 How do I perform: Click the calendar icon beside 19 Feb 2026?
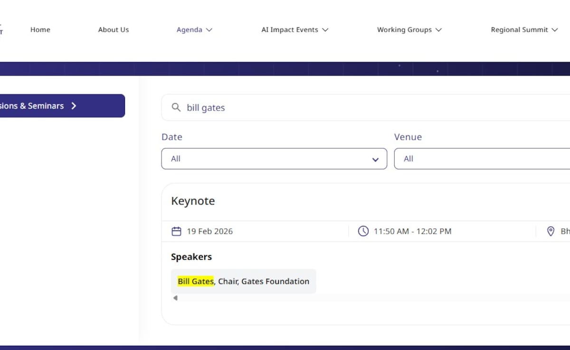176,231
